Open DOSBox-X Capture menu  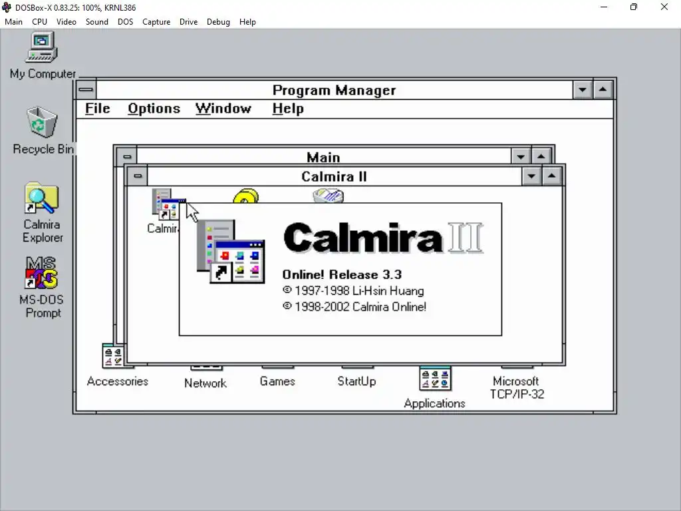(156, 22)
